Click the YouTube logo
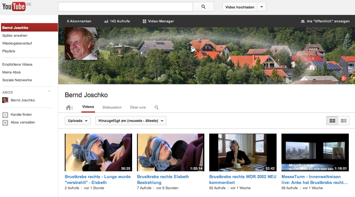The image size is (355, 197). pos(14,7)
